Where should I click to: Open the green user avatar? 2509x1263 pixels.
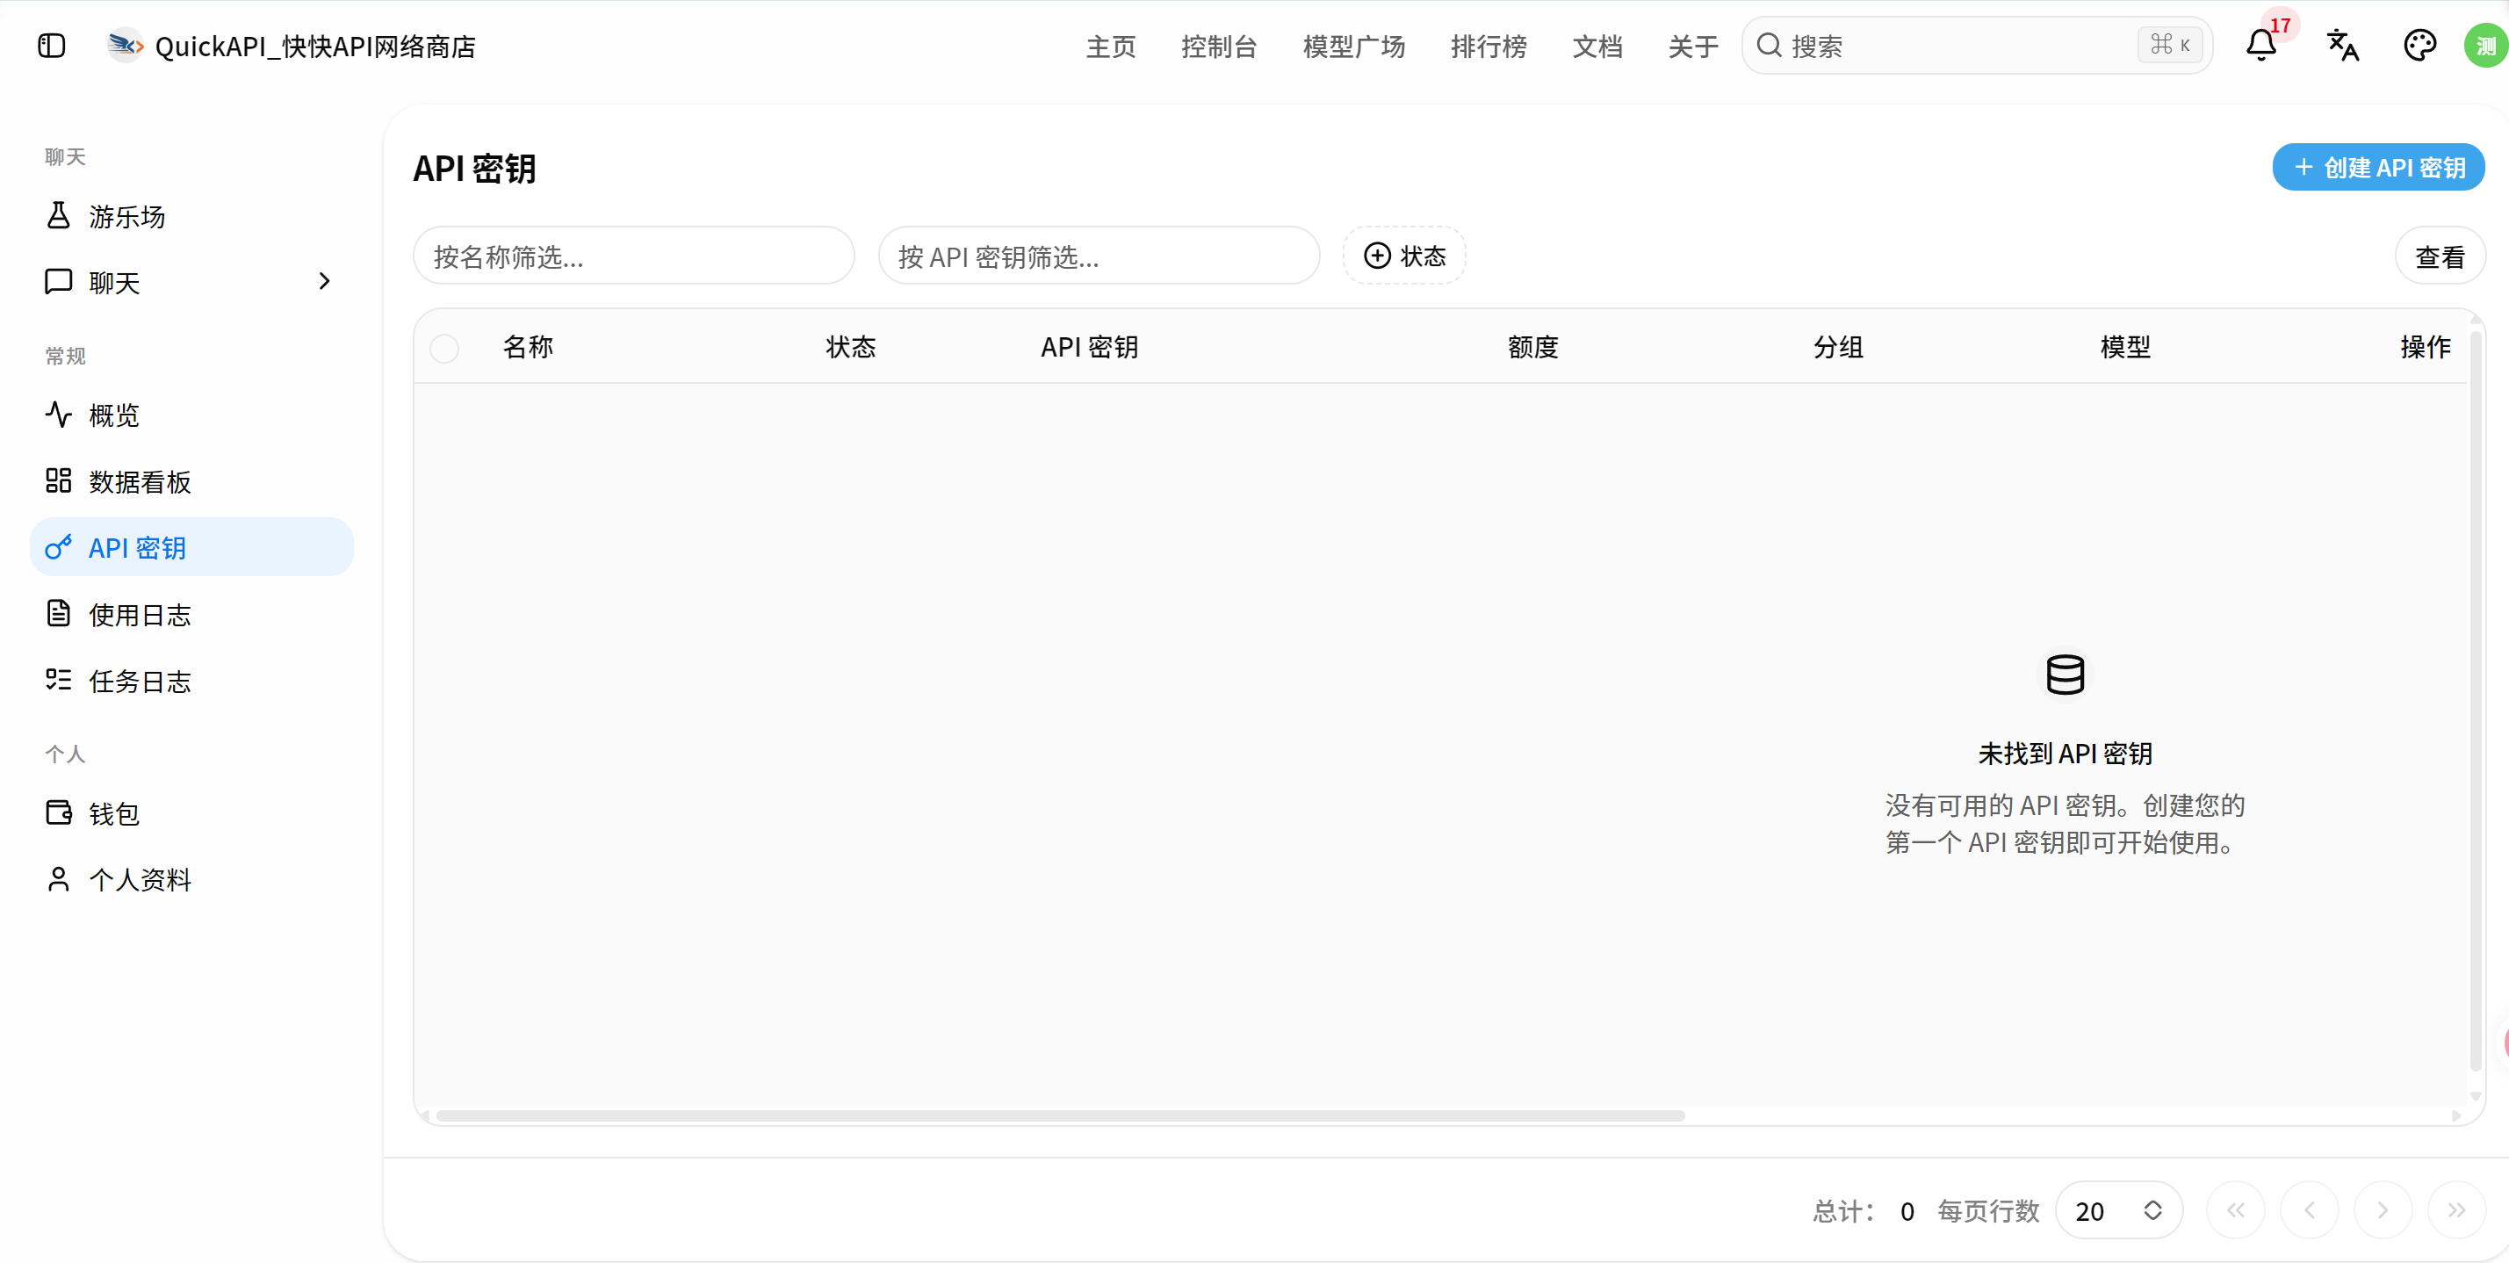click(x=2485, y=46)
